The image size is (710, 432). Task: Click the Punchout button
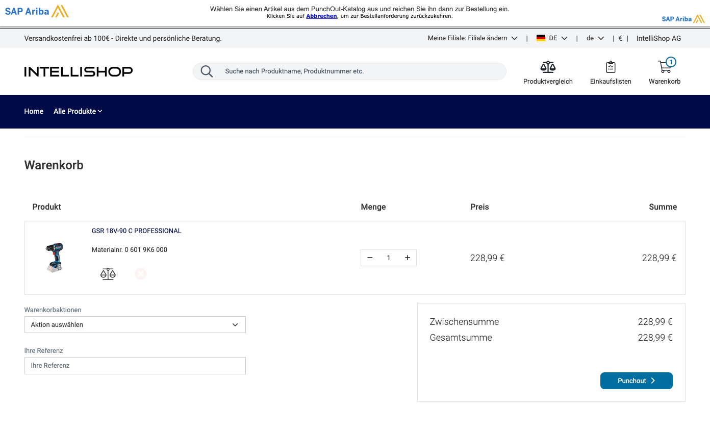tap(637, 380)
